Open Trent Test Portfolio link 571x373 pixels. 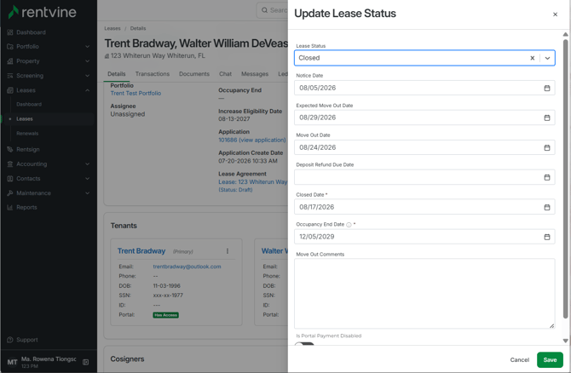point(136,93)
